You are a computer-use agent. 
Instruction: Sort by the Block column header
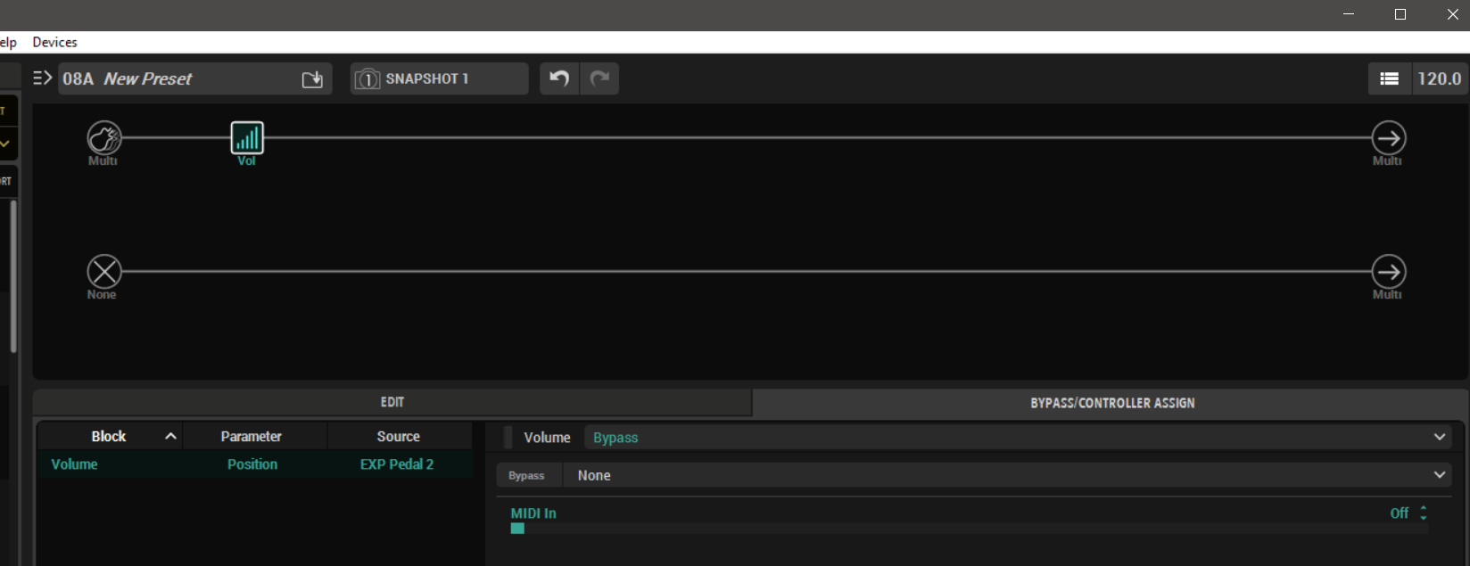click(109, 436)
